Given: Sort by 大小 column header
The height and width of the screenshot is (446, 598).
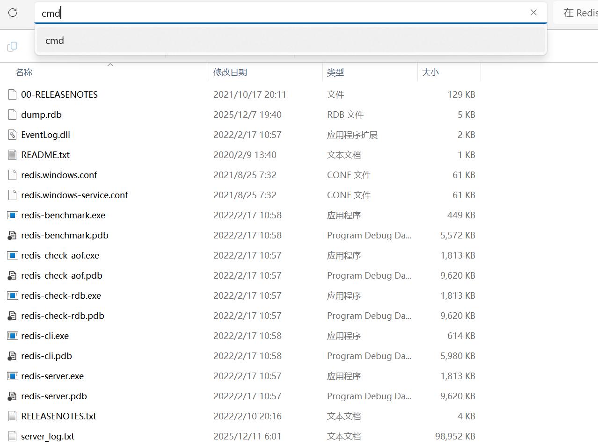Looking at the screenshot, I should click(430, 72).
